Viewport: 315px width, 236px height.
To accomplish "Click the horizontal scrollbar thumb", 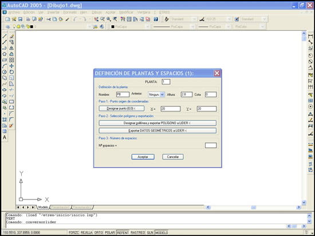I will pos(254,207).
